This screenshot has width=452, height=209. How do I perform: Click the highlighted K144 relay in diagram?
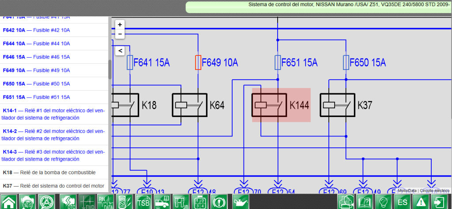coord(281,105)
